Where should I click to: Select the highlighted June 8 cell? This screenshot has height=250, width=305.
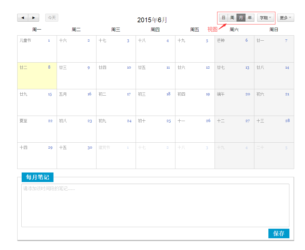37,76
